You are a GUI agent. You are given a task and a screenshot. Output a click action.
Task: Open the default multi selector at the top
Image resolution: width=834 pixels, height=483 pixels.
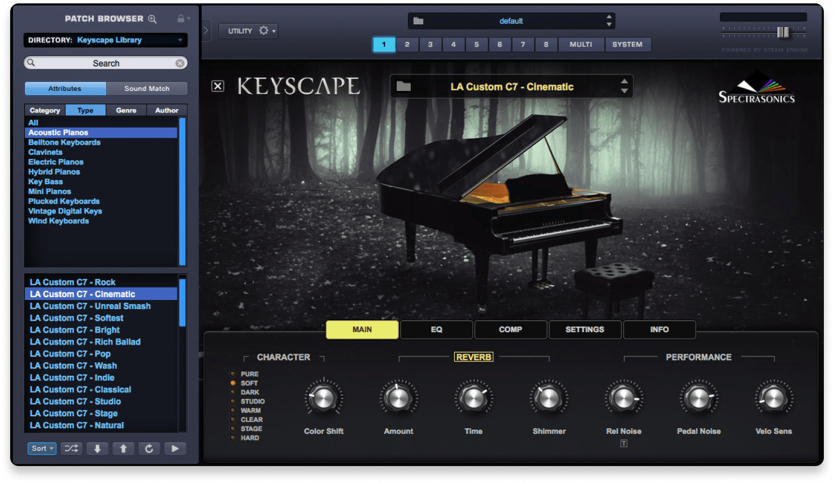(511, 20)
